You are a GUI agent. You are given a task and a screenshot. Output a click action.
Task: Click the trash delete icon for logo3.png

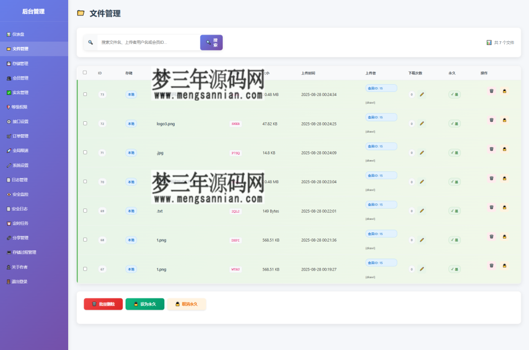(491, 120)
